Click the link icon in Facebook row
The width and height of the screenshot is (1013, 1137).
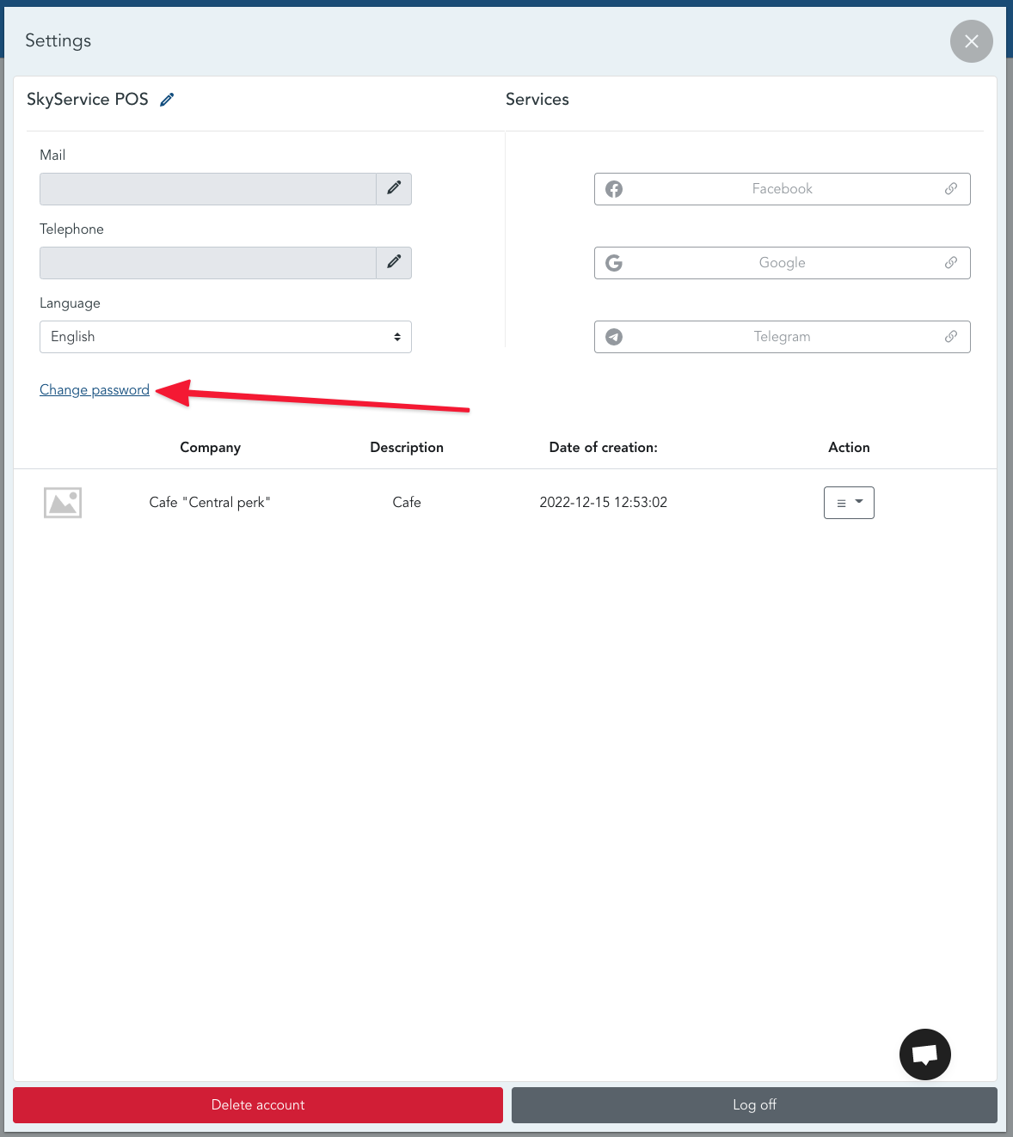pos(951,189)
